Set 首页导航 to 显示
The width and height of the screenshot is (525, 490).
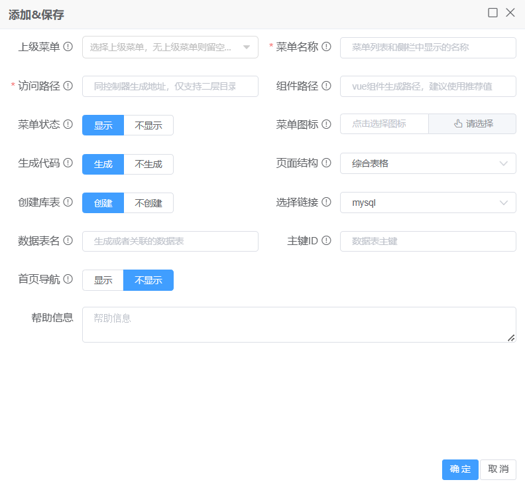coord(103,280)
